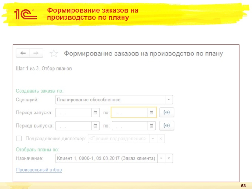The image size is (252, 189).
Task: Open the Подразделение-диспетчер dropdown
Action: click(153, 139)
